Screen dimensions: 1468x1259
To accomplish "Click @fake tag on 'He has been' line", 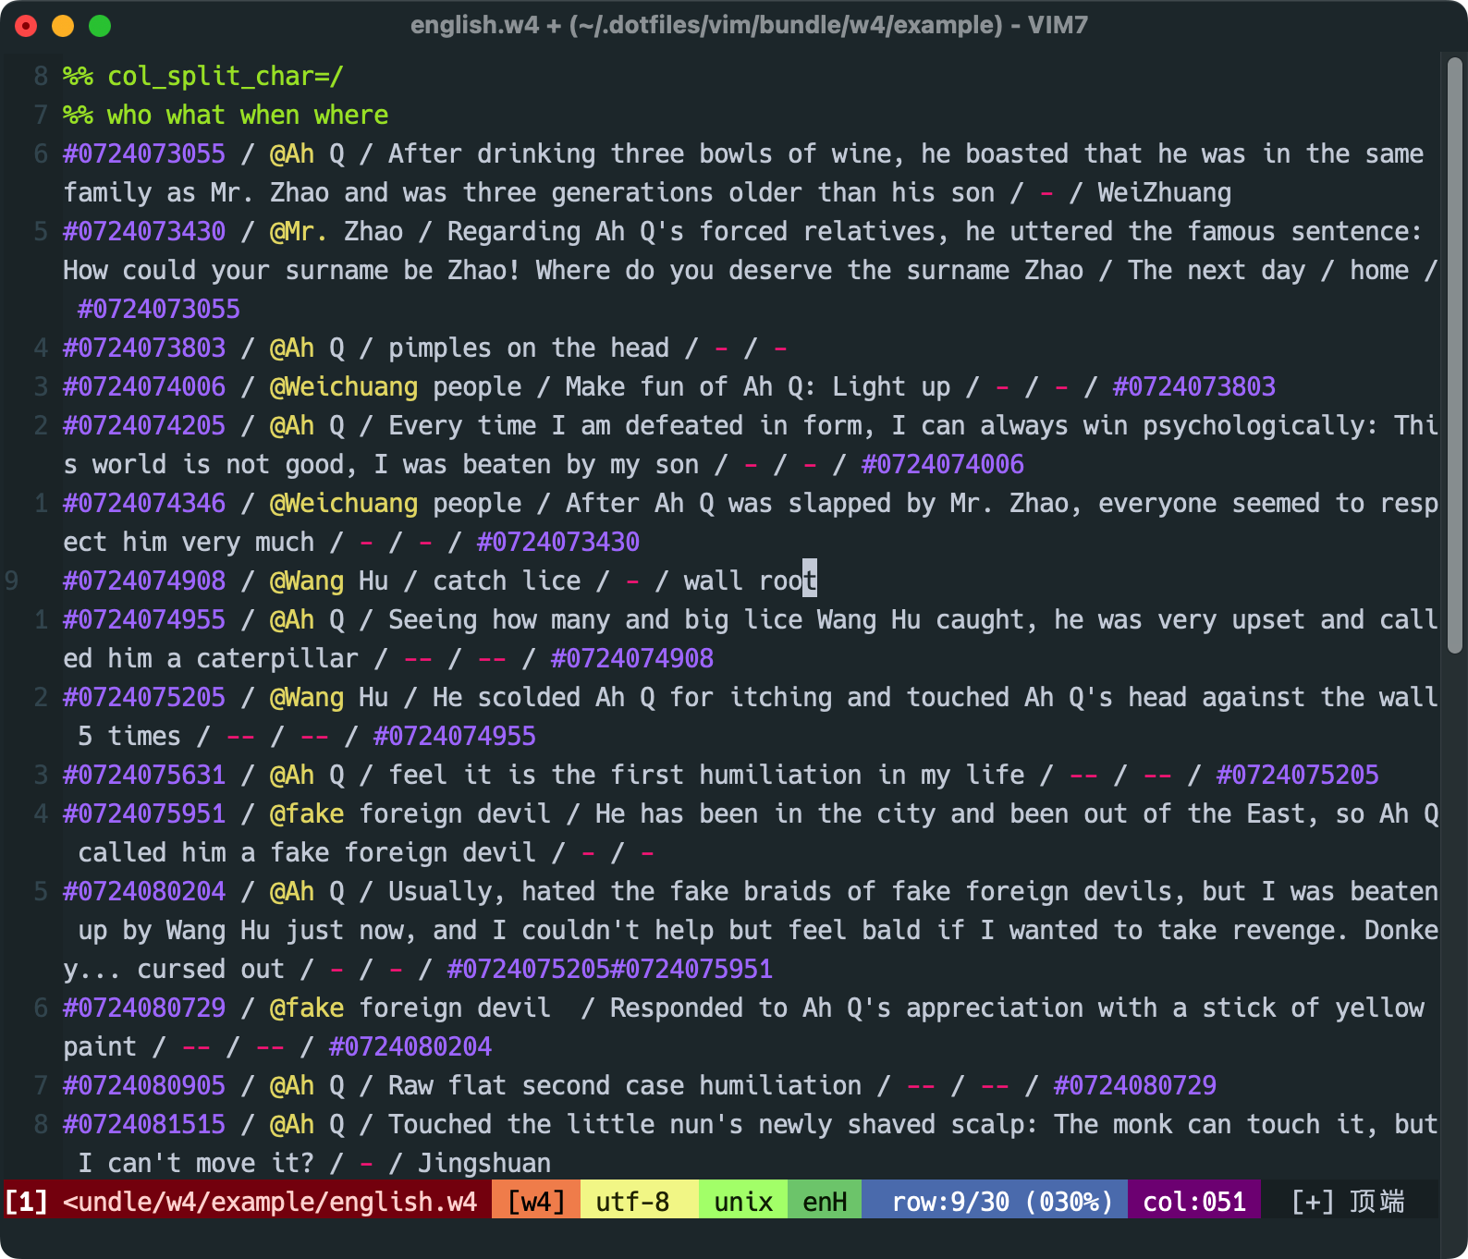I will (x=307, y=813).
